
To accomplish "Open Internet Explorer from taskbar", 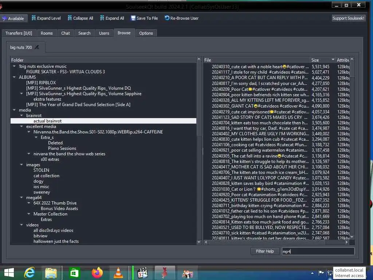I will [x=30, y=273].
